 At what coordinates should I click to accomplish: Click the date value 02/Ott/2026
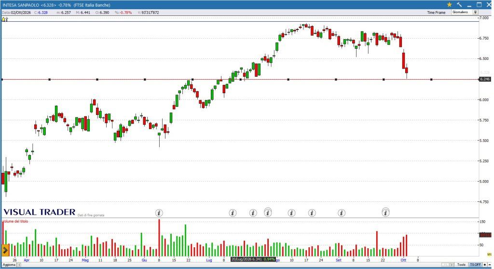coord(21,13)
